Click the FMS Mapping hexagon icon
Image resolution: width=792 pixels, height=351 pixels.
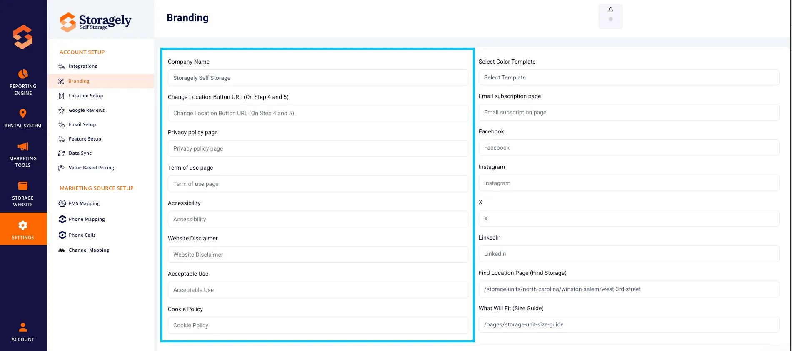62,203
